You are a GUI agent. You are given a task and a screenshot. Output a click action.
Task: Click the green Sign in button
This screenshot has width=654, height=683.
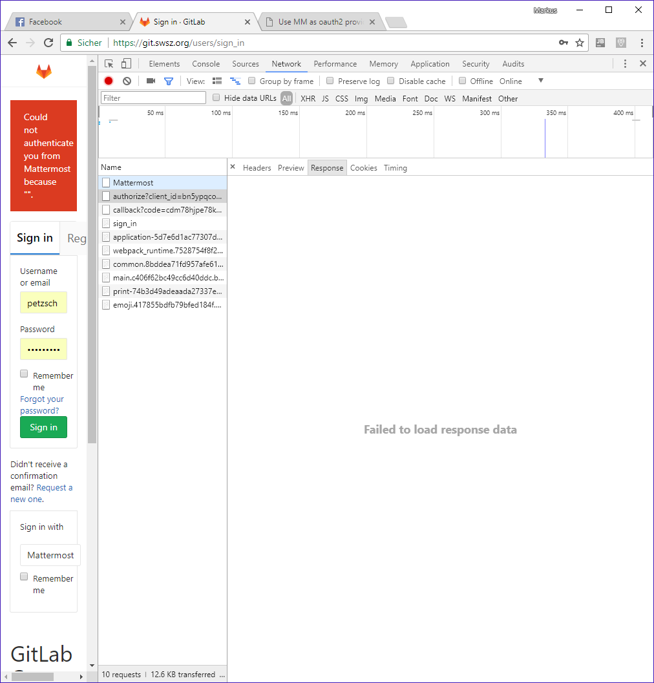[x=43, y=427]
